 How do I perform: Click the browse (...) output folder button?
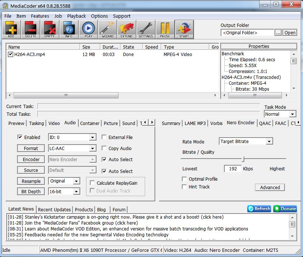click(278, 32)
